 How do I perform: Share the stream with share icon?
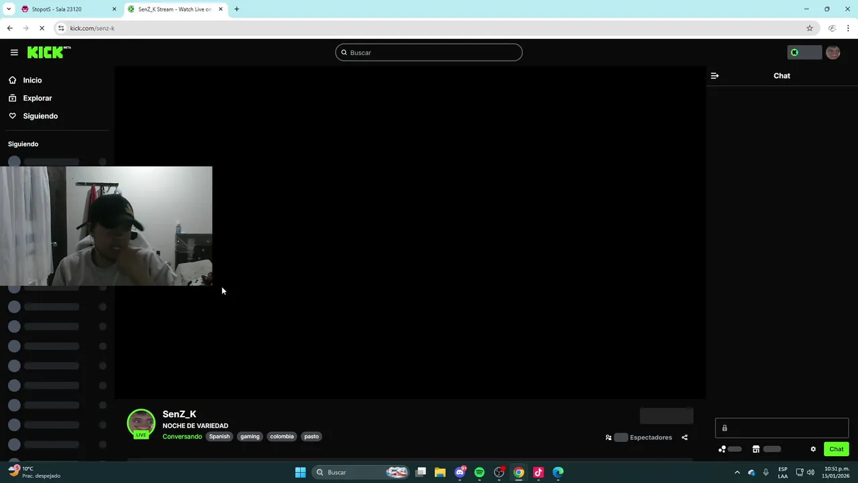point(684,437)
